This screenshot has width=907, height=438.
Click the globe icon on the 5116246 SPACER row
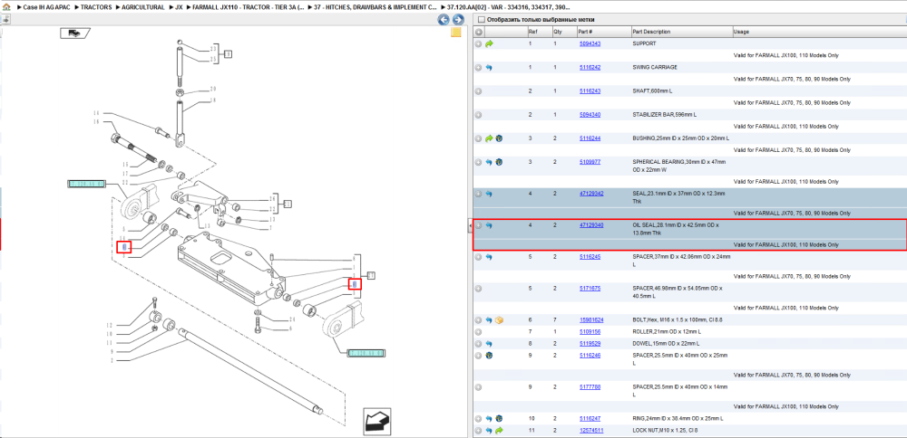pyautogui.click(x=489, y=356)
